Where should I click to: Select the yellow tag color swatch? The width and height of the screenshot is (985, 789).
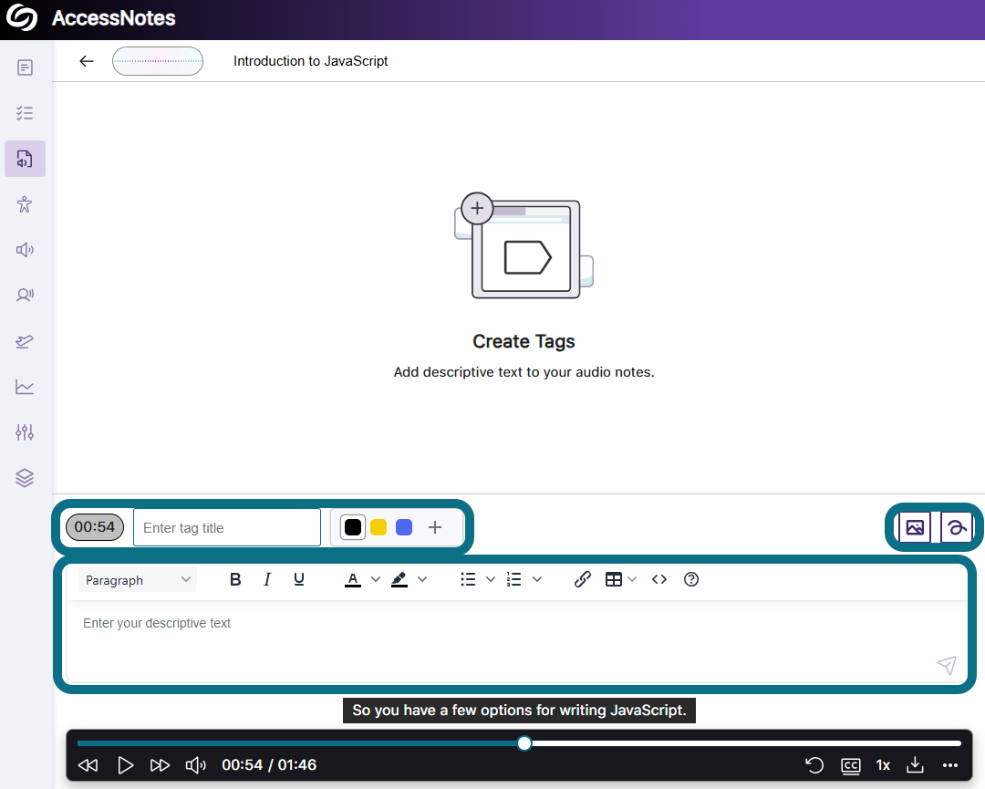pos(378,527)
